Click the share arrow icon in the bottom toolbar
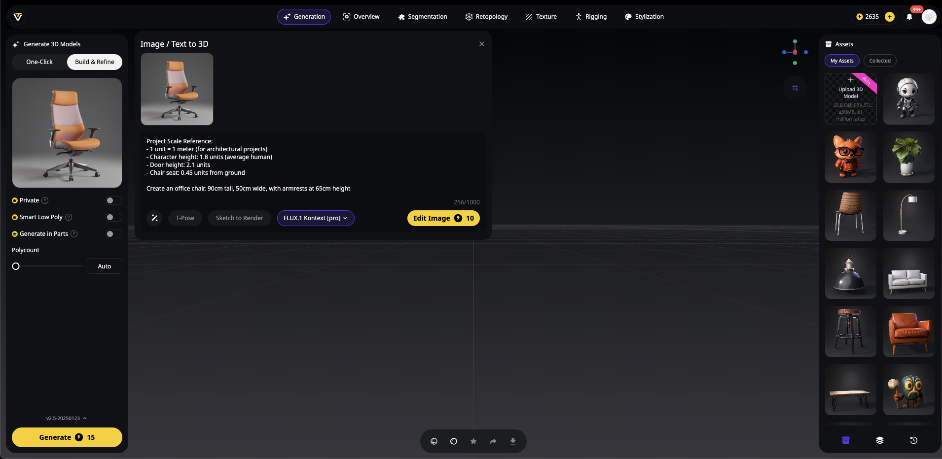 493,441
